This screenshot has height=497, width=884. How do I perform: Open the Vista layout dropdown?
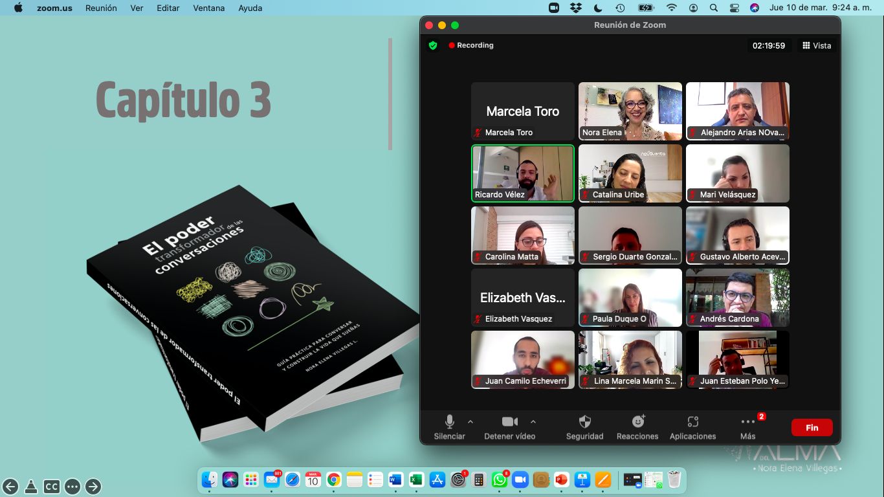pos(817,45)
